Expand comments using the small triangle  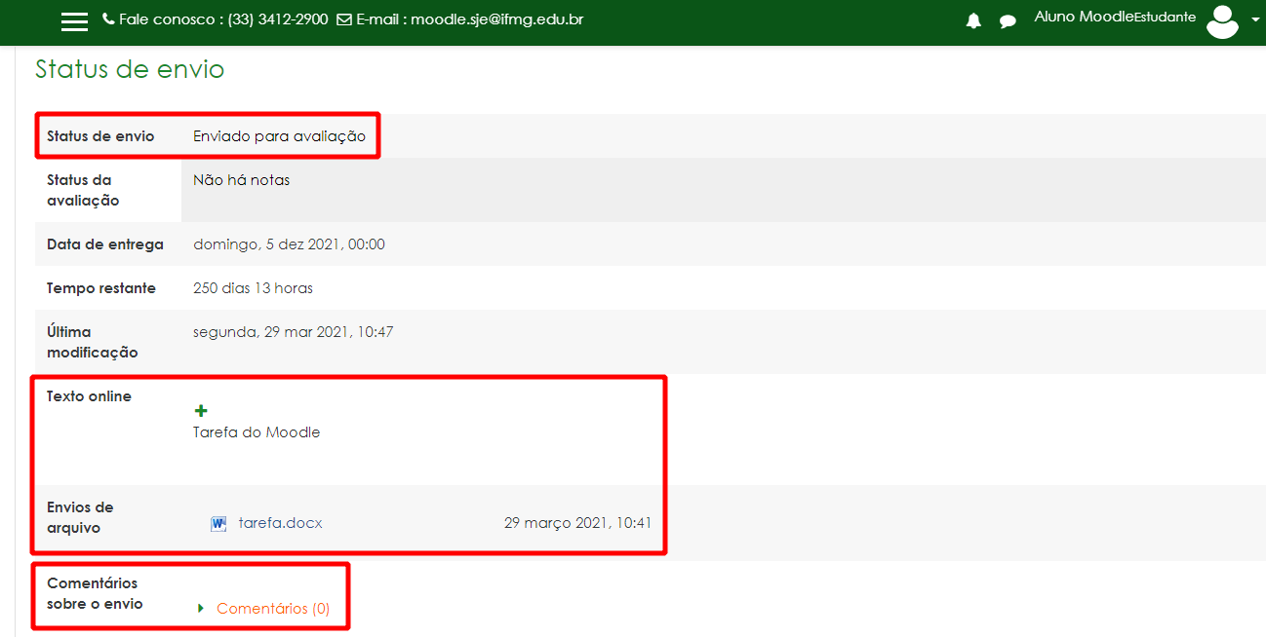coord(201,609)
